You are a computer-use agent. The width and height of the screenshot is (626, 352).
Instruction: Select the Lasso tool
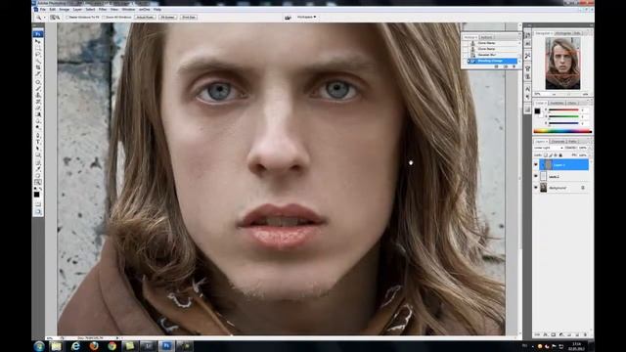click(x=38, y=54)
